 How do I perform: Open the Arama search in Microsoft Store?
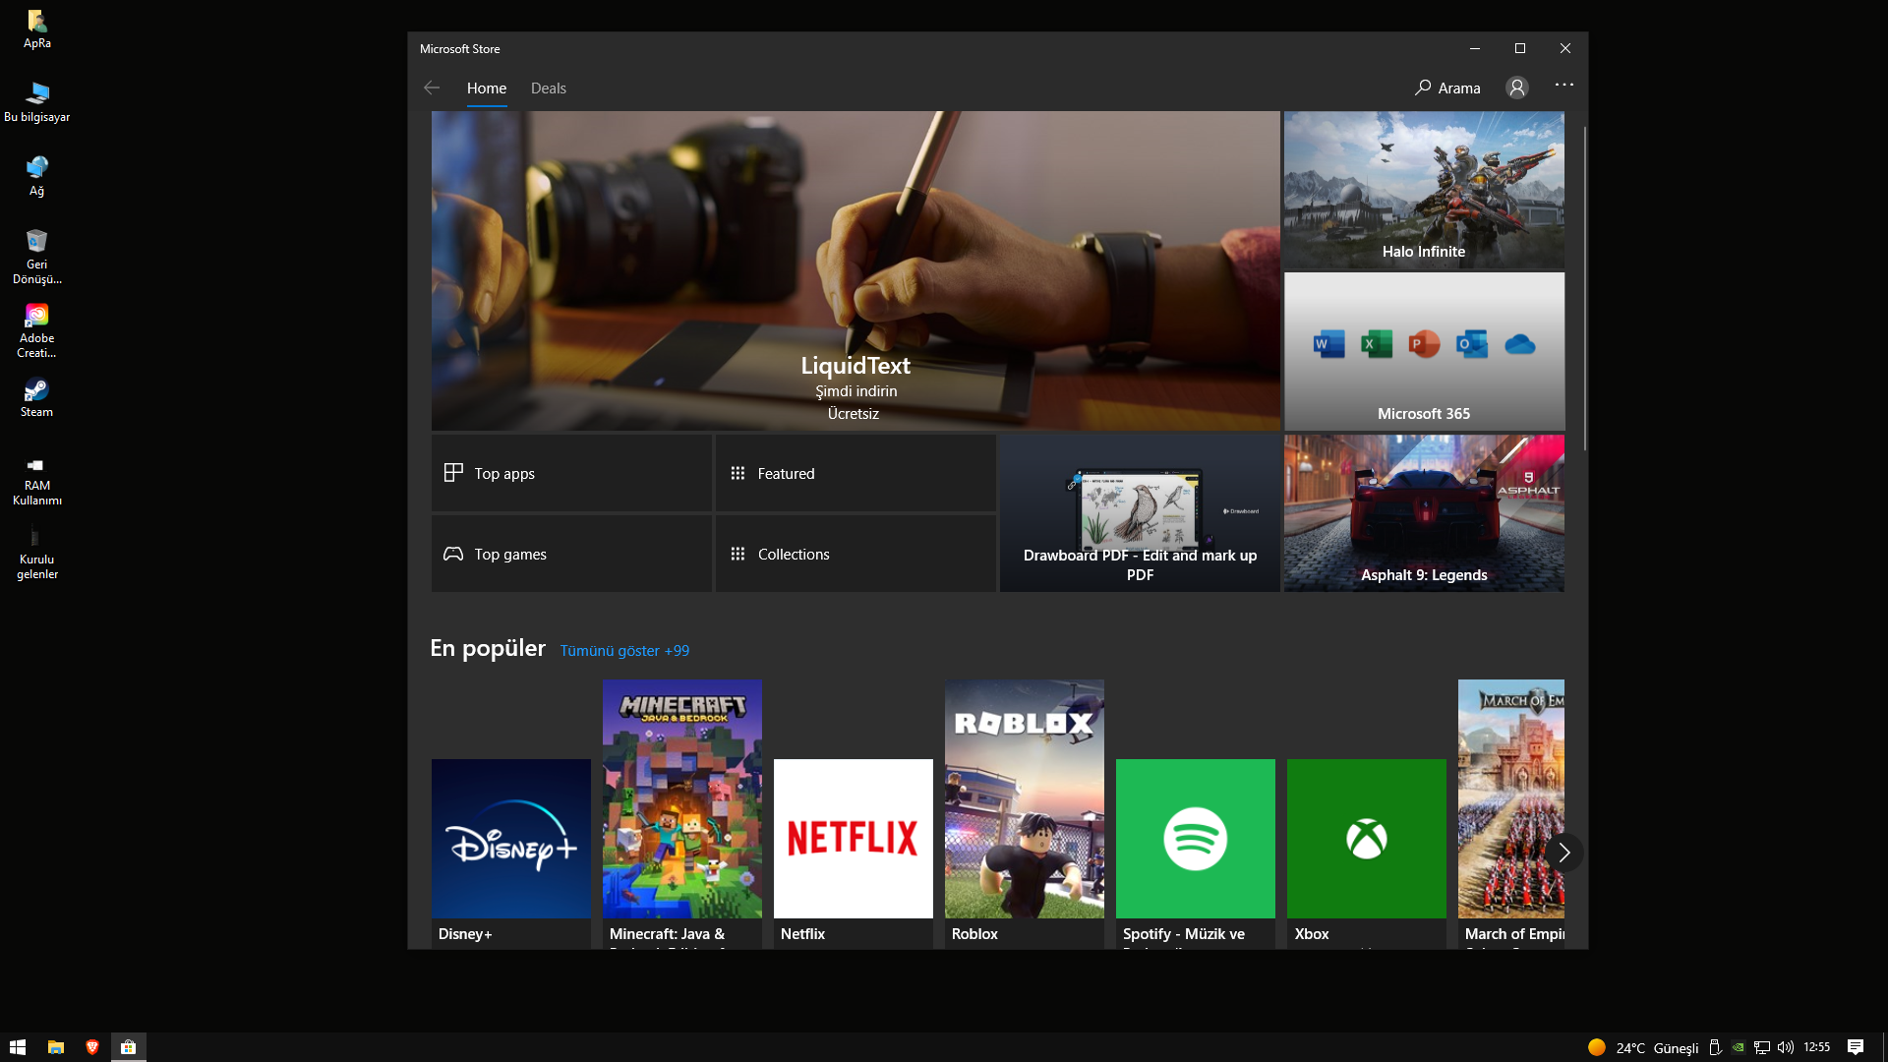[x=1447, y=88]
